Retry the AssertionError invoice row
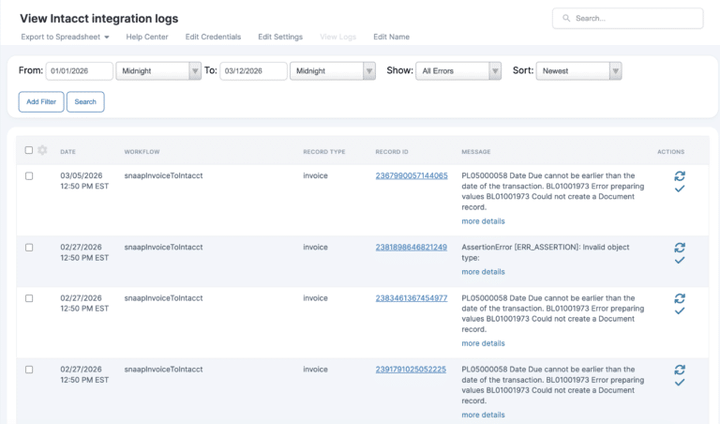Image resolution: width=720 pixels, height=424 pixels. click(680, 248)
